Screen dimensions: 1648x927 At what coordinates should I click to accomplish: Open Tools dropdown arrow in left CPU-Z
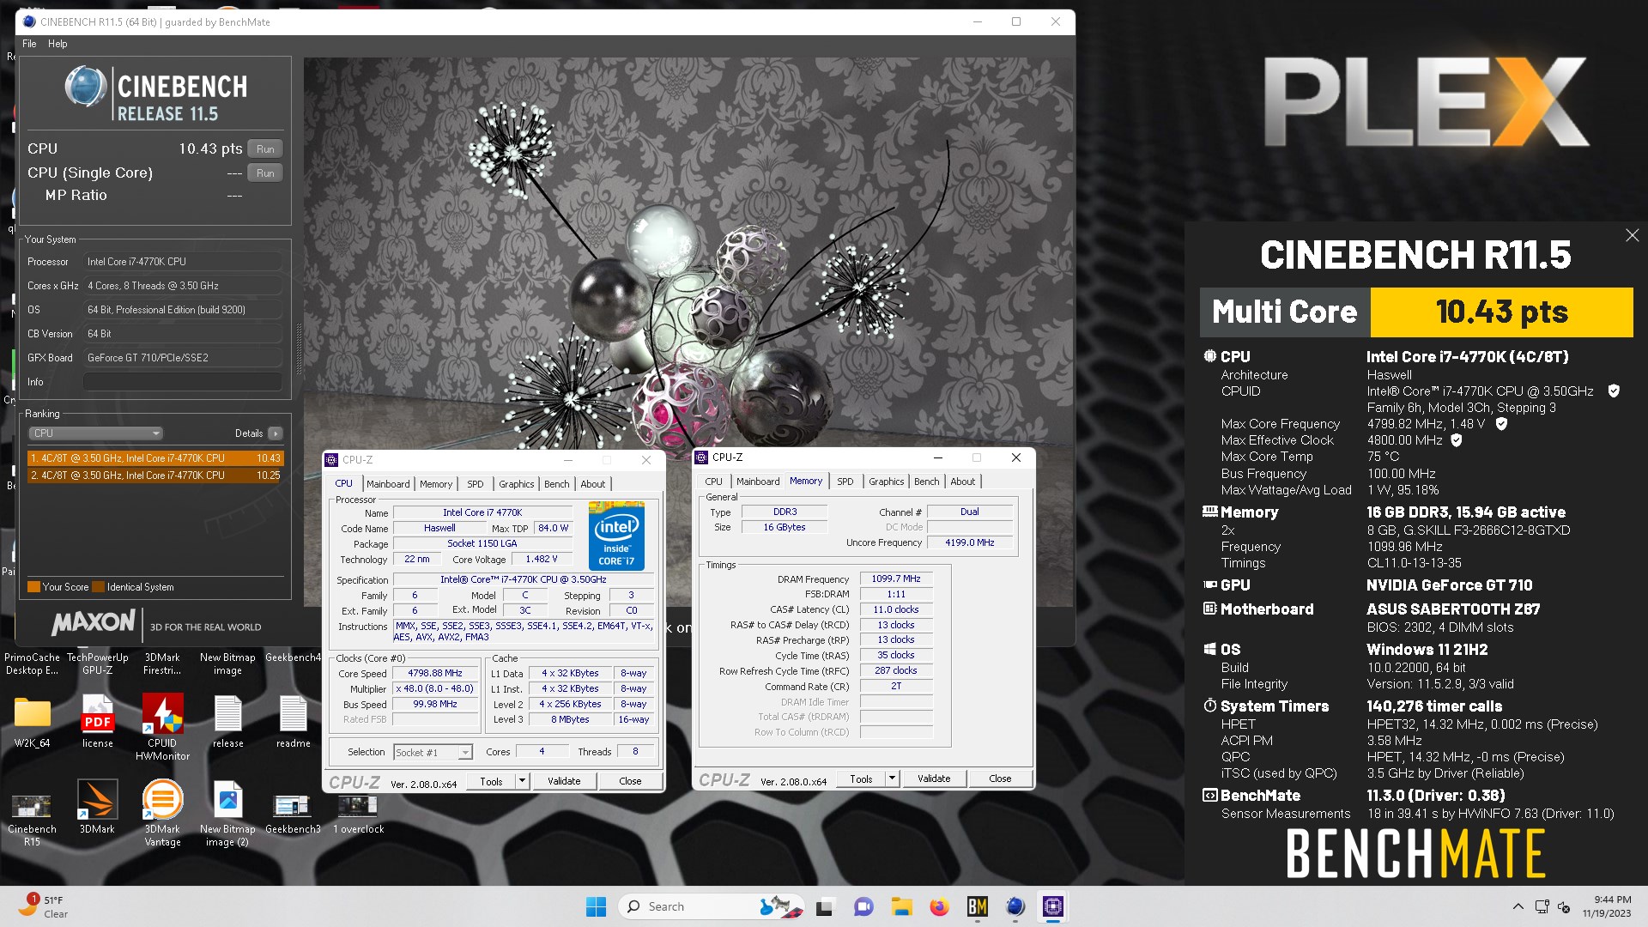coord(522,781)
